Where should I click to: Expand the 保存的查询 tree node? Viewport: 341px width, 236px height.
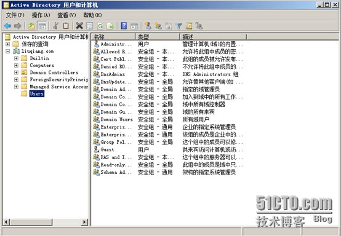[7, 44]
